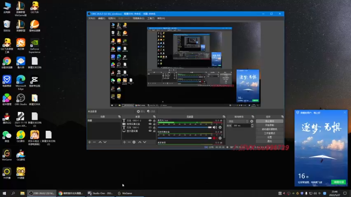351x197 pixels.
Task: Add a new scene with the plus icon
Action: pos(90,142)
